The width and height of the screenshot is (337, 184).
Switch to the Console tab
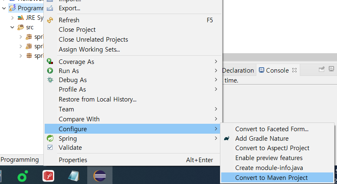pyautogui.click(x=277, y=70)
